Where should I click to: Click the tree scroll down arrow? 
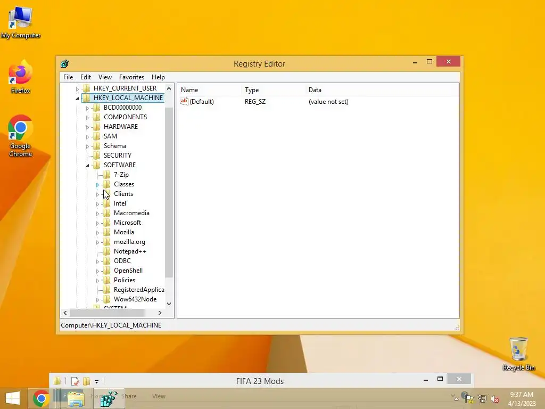[169, 304]
